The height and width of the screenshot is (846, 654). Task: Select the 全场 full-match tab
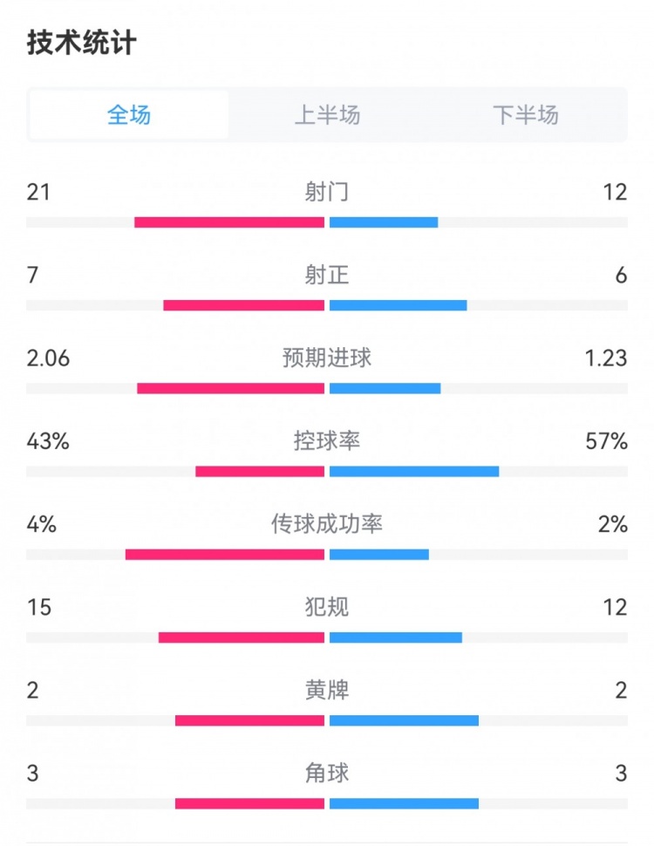coord(129,115)
